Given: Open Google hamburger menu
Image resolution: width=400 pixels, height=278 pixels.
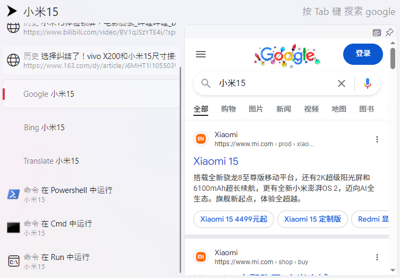Looking at the screenshot, I should pyautogui.click(x=201, y=54).
